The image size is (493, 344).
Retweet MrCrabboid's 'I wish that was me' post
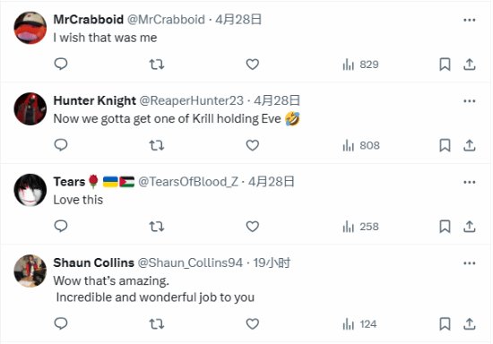click(x=157, y=64)
